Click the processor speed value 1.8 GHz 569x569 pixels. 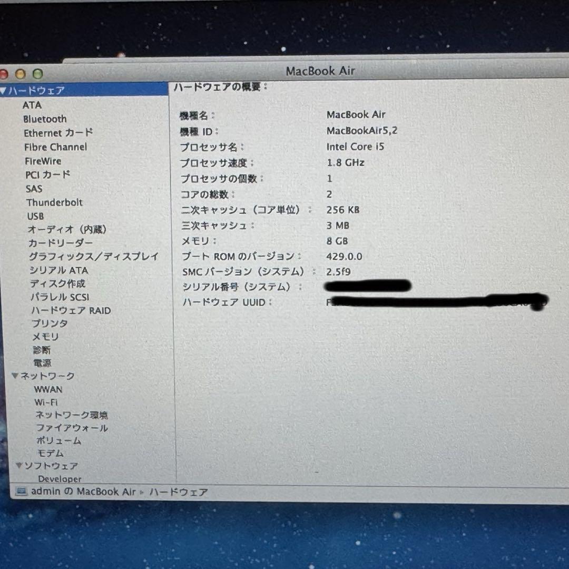(x=346, y=163)
